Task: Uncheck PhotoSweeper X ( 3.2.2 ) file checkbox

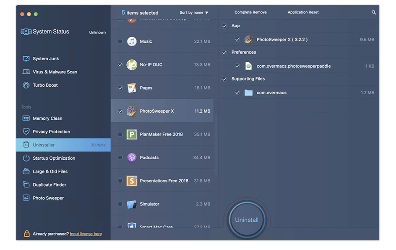Action: click(x=237, y=40)
